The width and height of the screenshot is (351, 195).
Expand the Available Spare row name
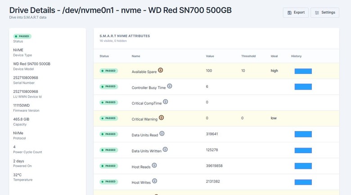(x=144, y=72)
